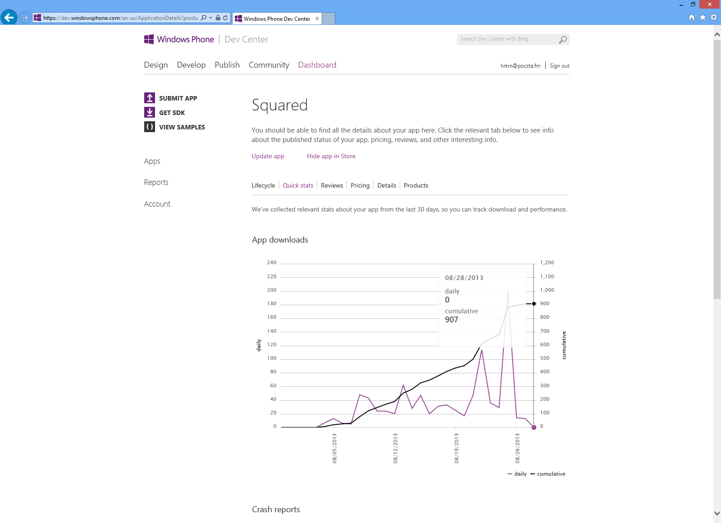Close the Windows Phone Dev Center tab
The image size is (721, 523).
(x=317, y=18)
